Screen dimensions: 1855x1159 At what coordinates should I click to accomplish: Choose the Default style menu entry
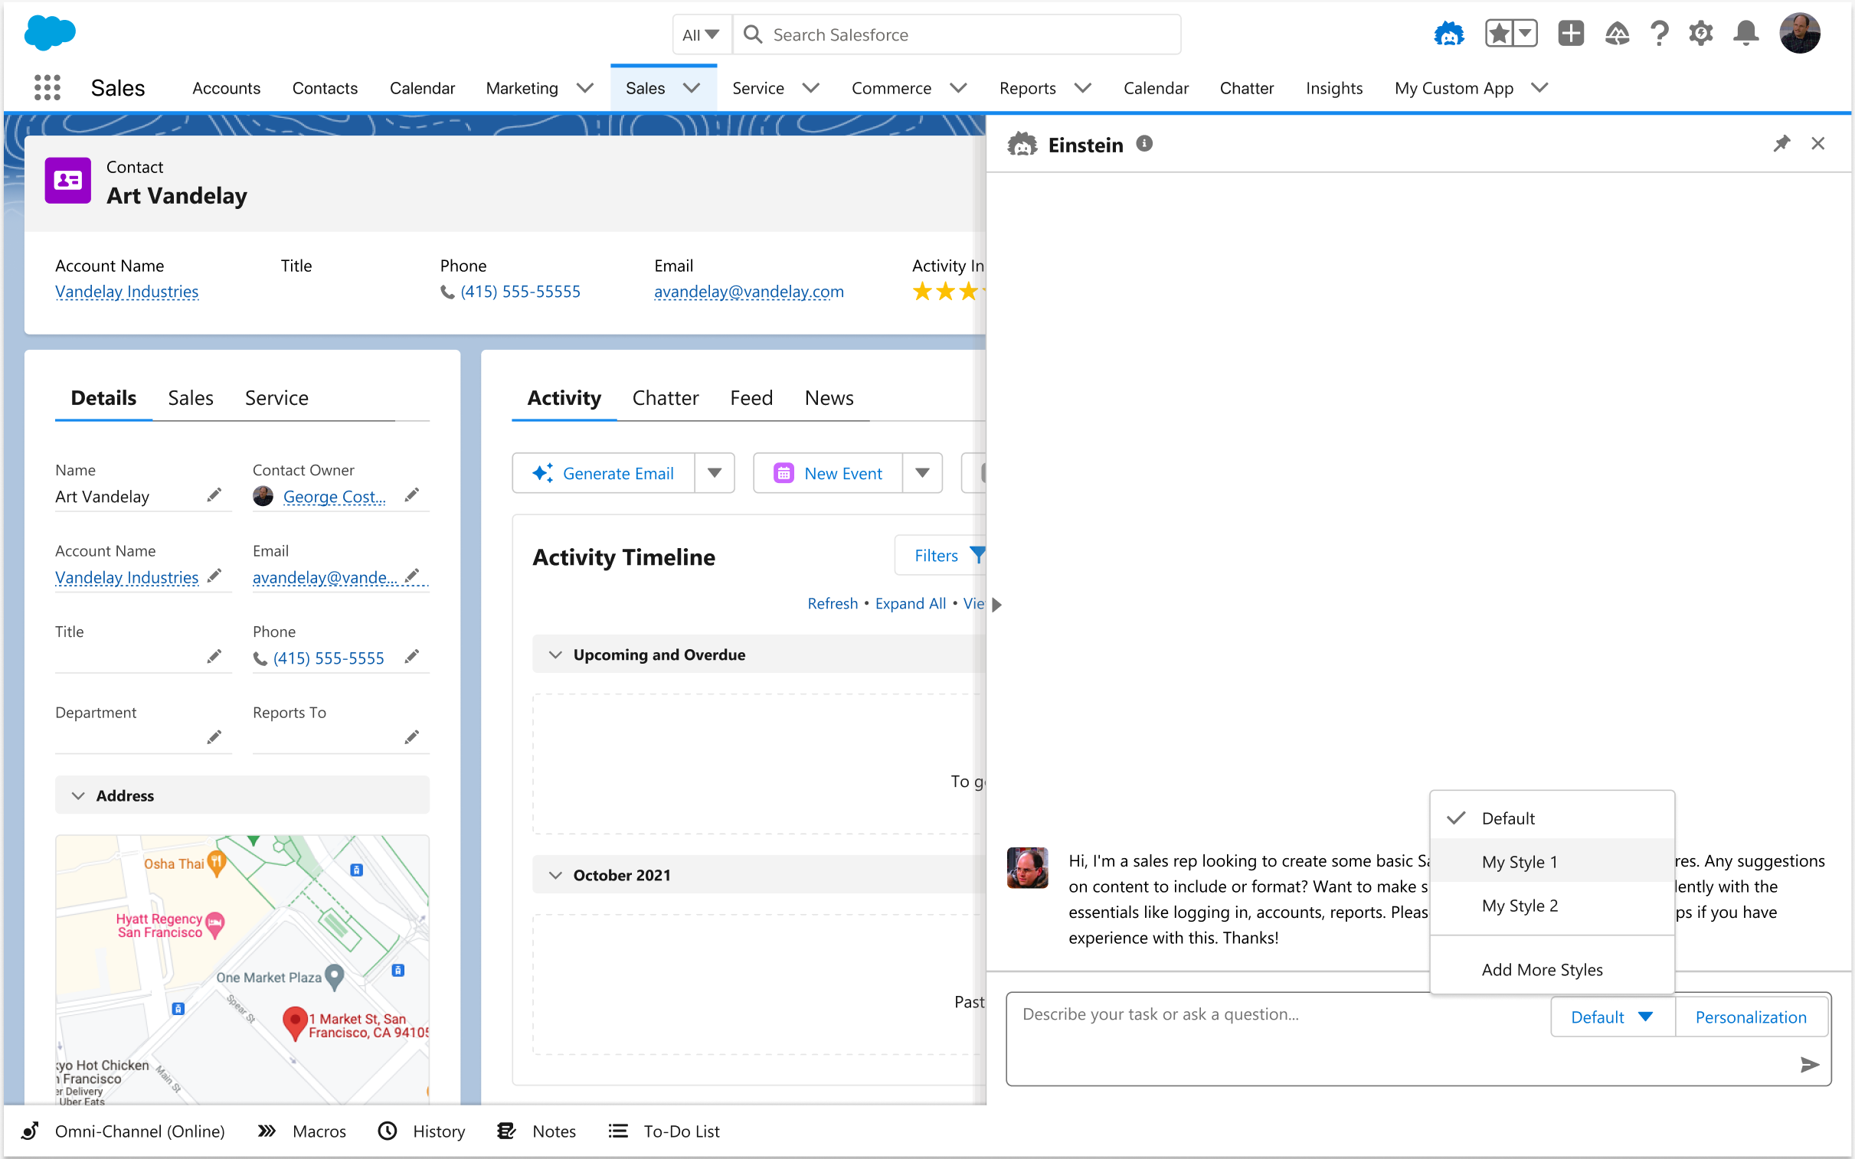tap(1507, 818)
